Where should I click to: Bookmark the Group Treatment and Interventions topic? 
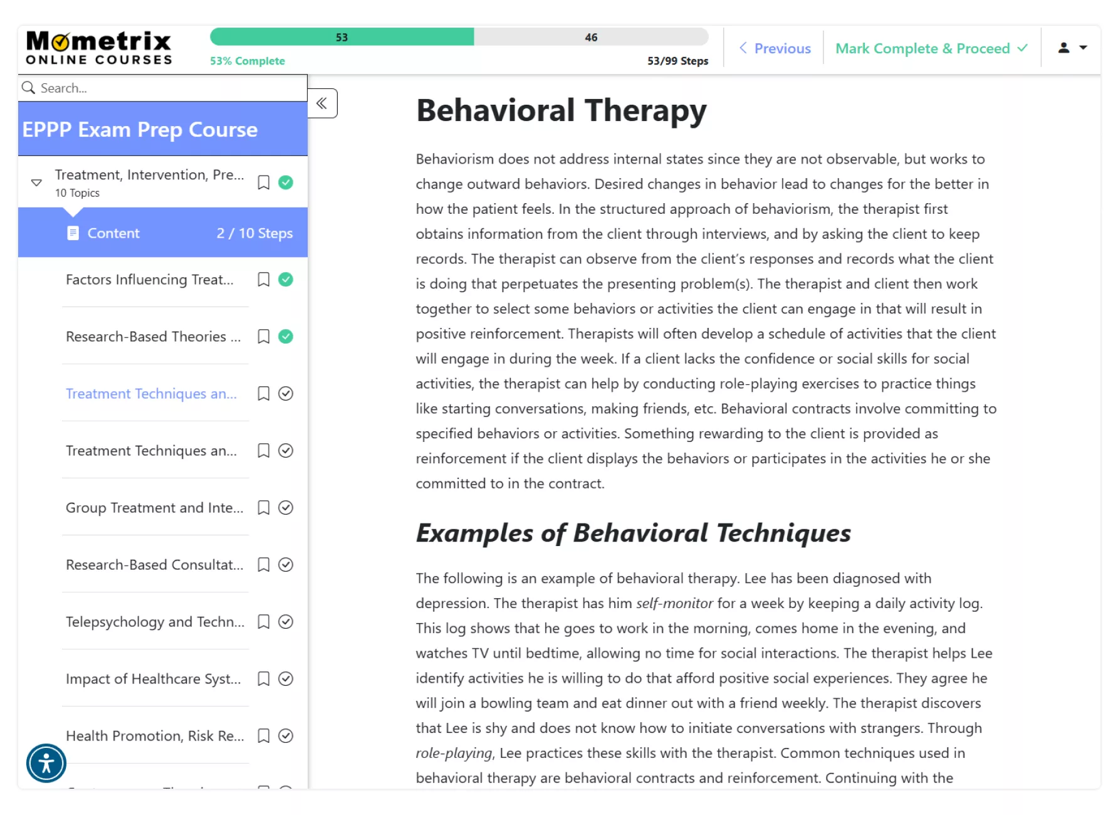tap(264, 508)
